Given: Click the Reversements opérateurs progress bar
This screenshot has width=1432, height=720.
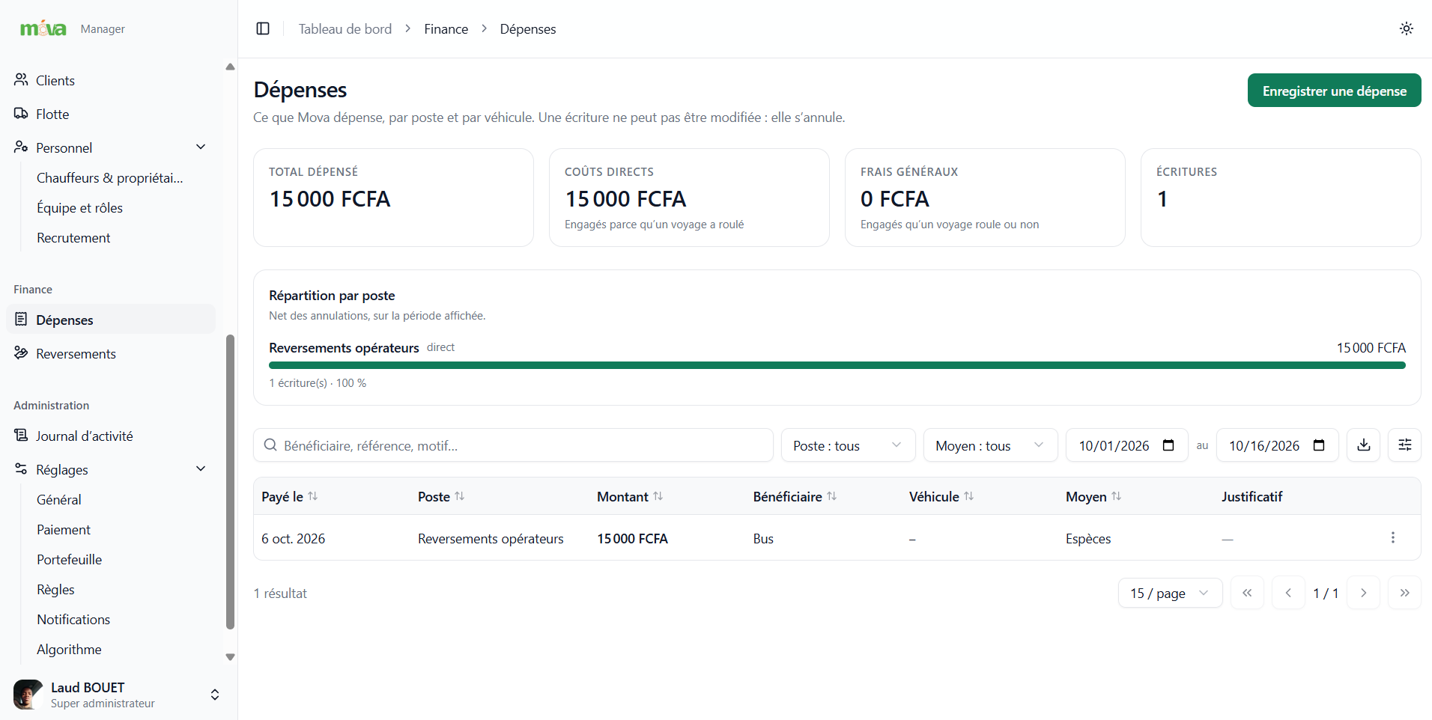Looking at the screenshot, I should [837, 365].
